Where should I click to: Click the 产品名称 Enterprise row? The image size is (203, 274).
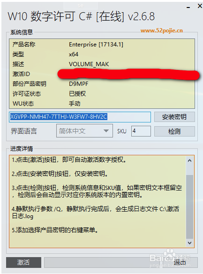tap(102, 45)
